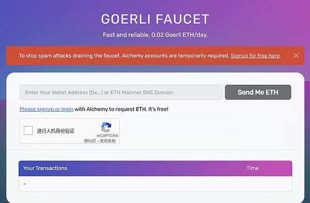Viewport: 310px width, 203px height.
Task: Click the 进行人机身份验证 captcha label
Action: click(56, 131)
